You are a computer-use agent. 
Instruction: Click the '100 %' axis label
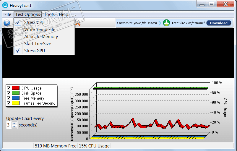coord(217,83)
